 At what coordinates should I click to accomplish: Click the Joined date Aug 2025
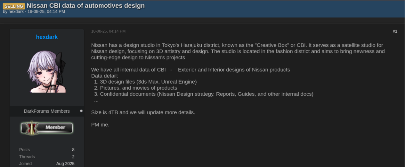65,164
